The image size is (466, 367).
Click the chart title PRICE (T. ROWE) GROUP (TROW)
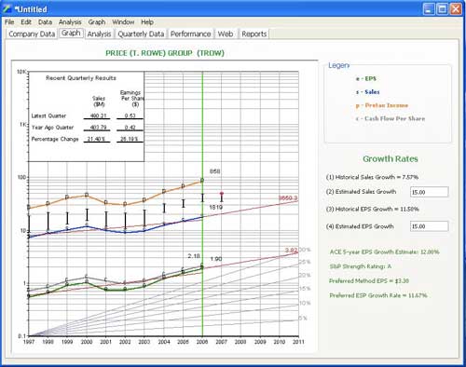click(165, 53)
